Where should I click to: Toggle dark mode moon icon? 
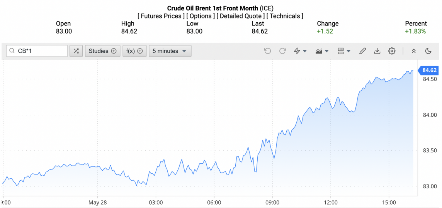click(x=428, y=51)
